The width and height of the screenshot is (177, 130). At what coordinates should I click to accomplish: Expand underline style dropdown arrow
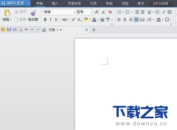click(60, 20)
